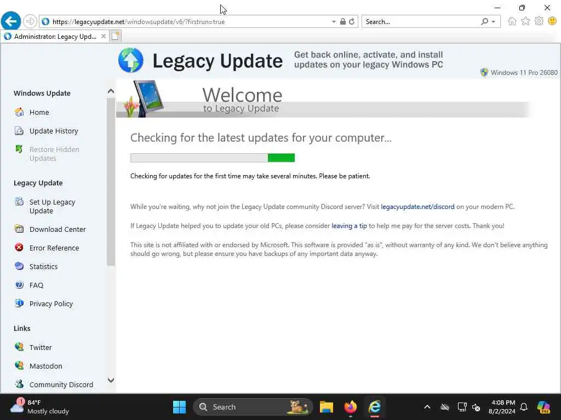
Task: Click Restore Hidden Updates link
Action: point(54,154)
